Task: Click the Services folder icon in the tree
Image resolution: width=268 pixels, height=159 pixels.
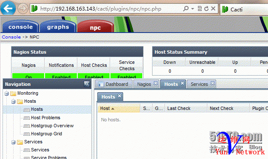Action: coord(20,142)
